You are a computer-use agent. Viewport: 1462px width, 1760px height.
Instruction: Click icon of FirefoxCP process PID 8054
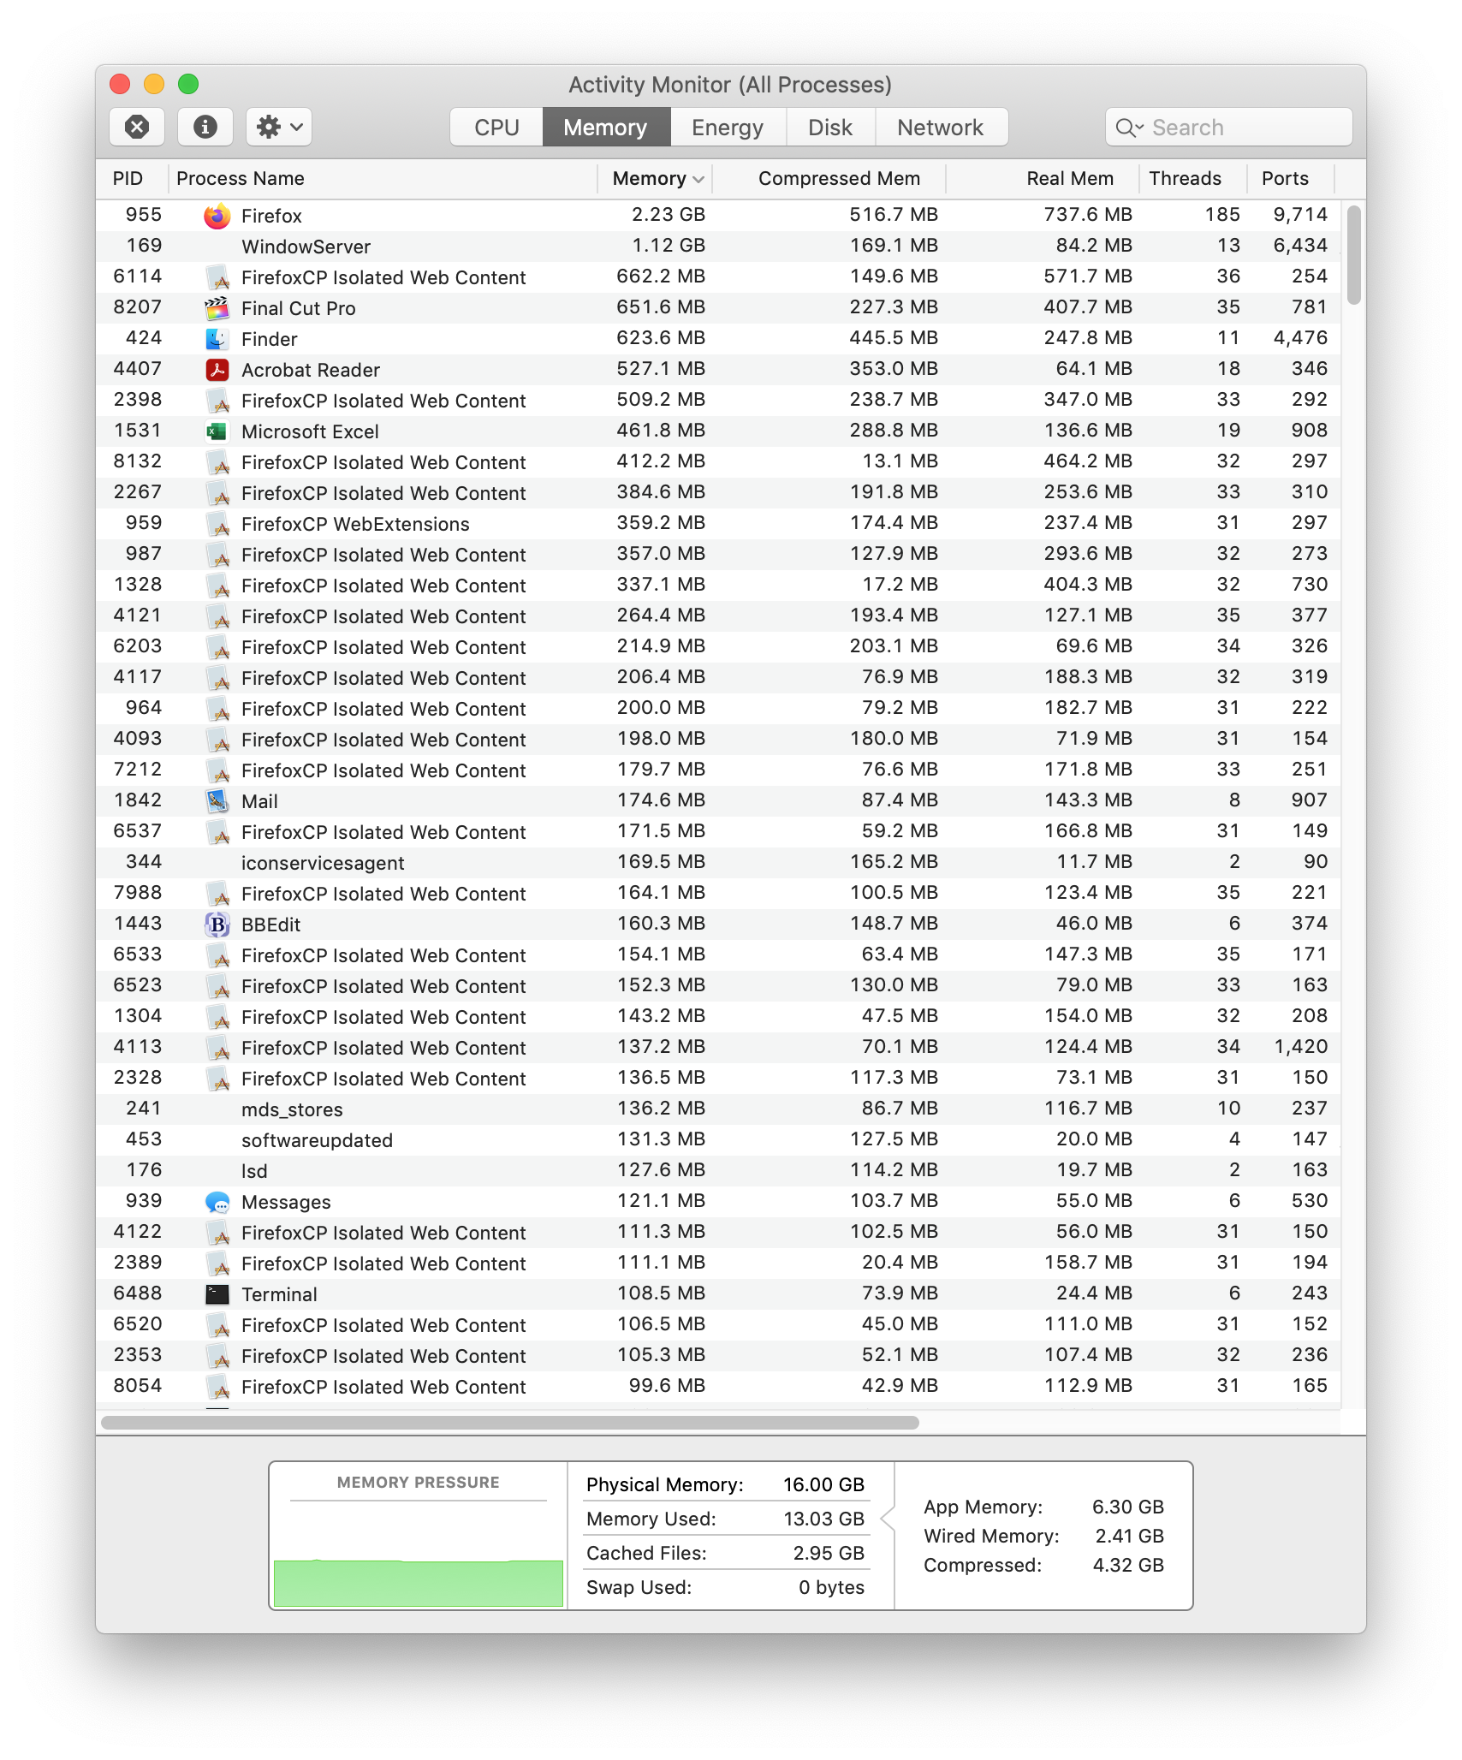pyautogui.click(x=218, y=1387)
